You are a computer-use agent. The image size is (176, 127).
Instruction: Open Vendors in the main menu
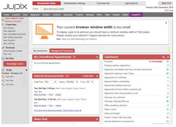coord(46,15)
